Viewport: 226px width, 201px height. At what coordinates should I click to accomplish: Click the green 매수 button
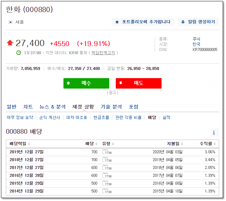86,83
